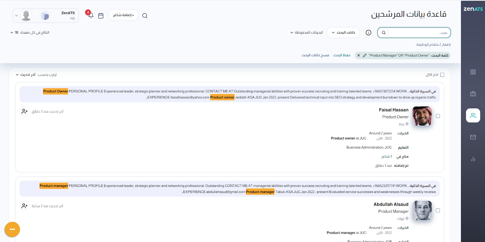485x242 pixels.
Task: Tick the checkbox for Faisal Hassan
Action: [x=438, y=116]
